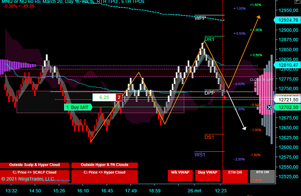Click the 'Day VWAP' indicator box
Viewport: 301px width, 196px height.
pos(208,175)
